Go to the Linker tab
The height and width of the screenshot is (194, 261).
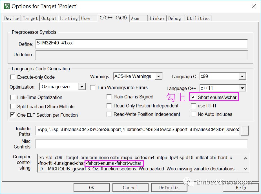coord(157,18)
